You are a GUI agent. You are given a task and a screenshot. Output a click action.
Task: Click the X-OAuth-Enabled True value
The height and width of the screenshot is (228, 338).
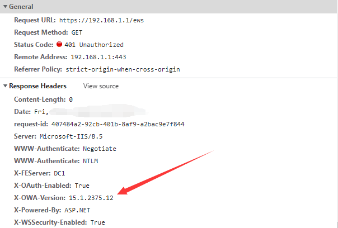[x=81, y=185]
